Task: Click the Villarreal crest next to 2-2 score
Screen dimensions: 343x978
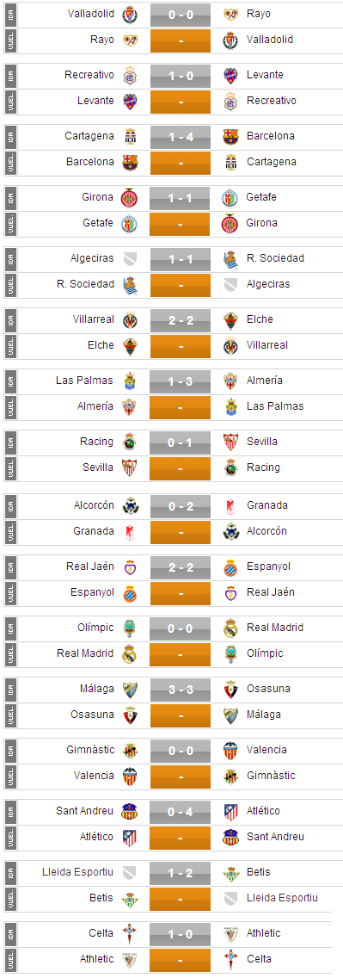Action: coord(130,320)
